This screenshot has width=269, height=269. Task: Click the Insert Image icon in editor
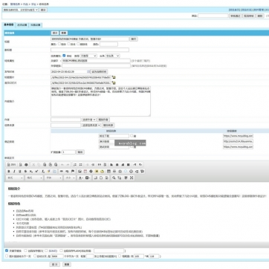(80, 171)
